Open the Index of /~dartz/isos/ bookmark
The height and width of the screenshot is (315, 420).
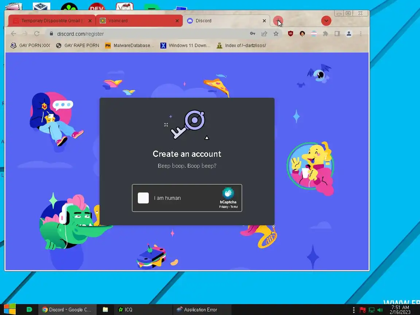[241, 46]
